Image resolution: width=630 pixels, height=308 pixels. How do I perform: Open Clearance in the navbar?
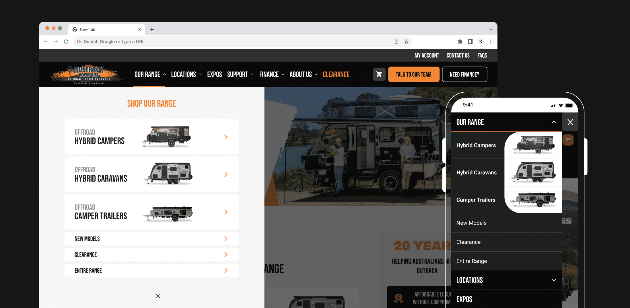tap(336, 75)
